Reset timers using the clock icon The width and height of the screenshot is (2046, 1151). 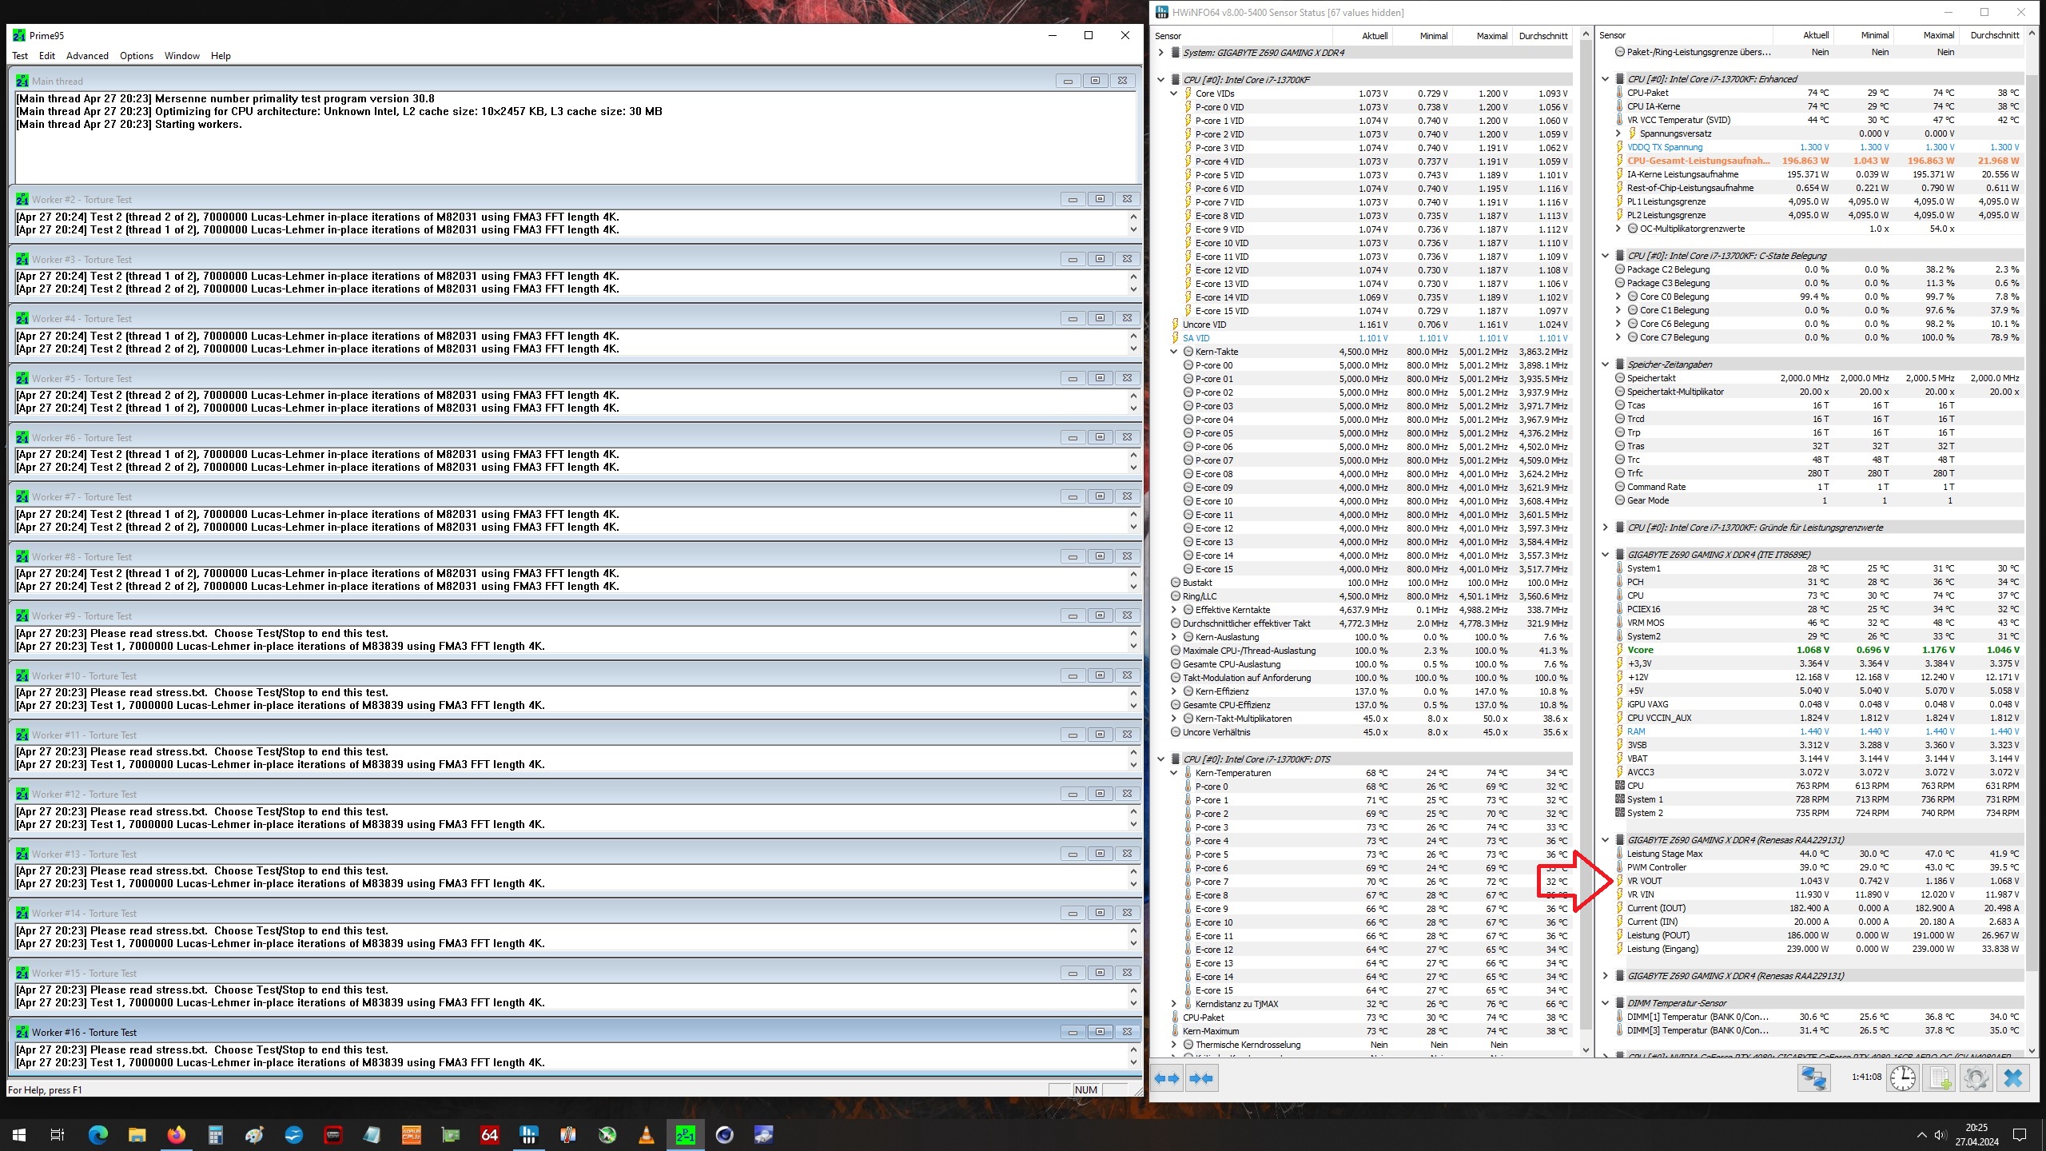(1903, 1078)
